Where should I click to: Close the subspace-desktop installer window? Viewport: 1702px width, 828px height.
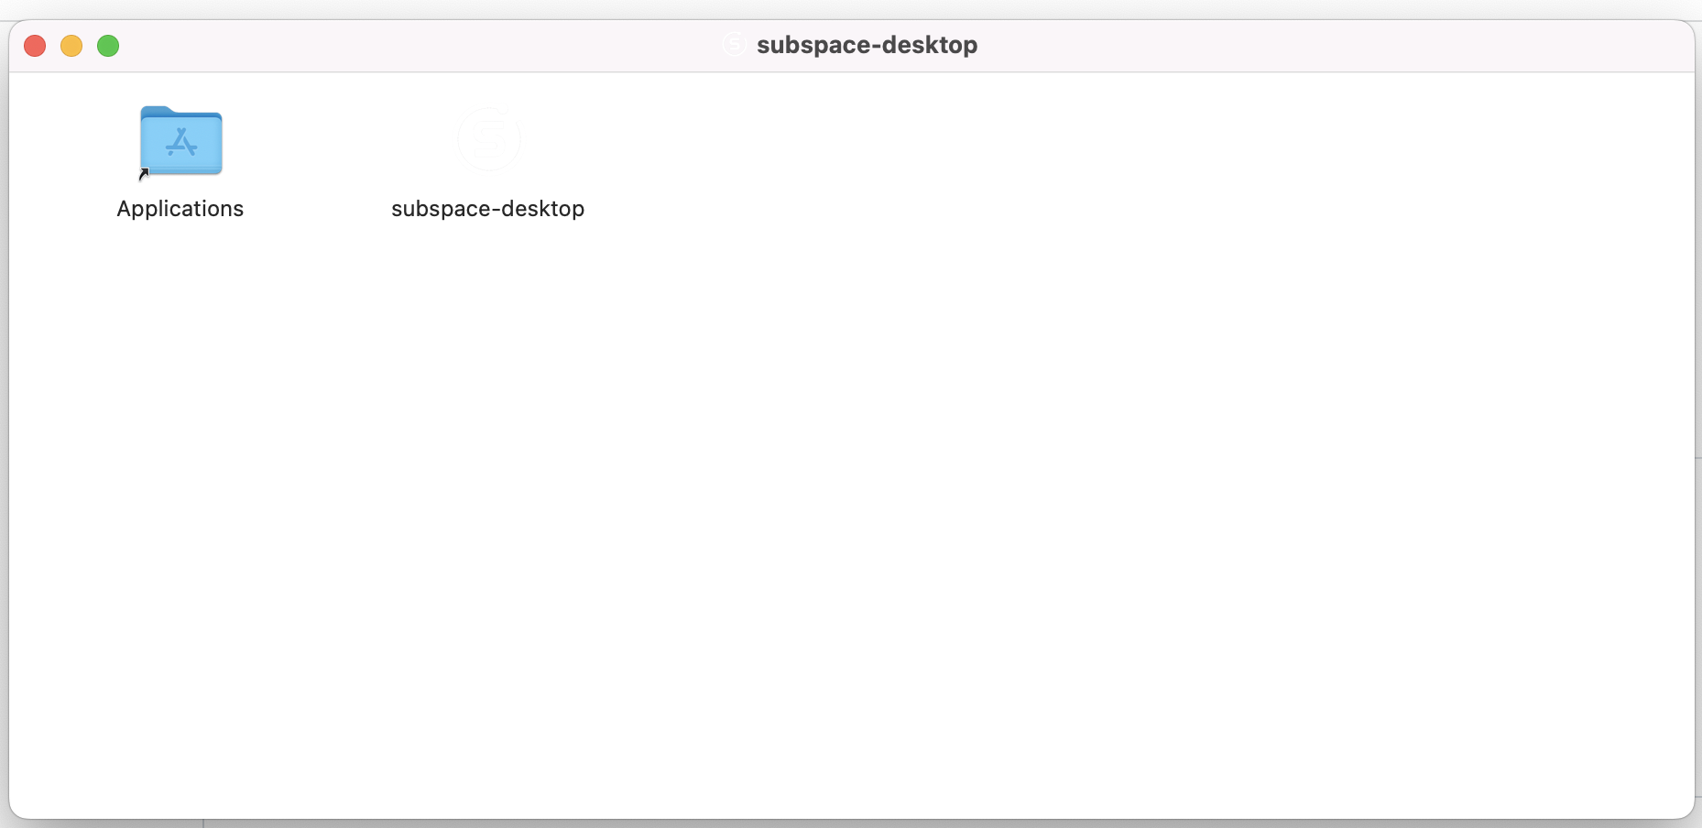(x=35, y=45)
